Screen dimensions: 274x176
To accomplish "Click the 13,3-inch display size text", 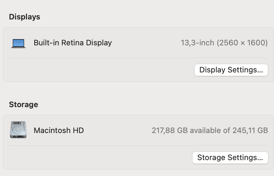I will tap(197, 43).
